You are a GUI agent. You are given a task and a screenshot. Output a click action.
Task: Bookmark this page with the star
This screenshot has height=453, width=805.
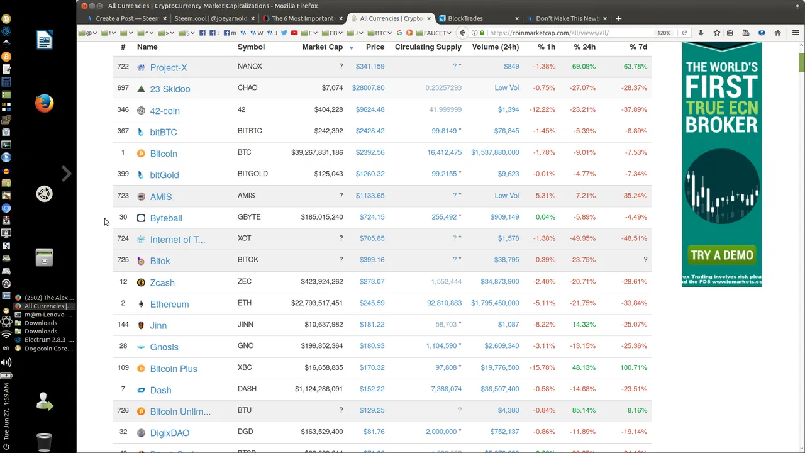pyautogui.click(x=716, y=33)
